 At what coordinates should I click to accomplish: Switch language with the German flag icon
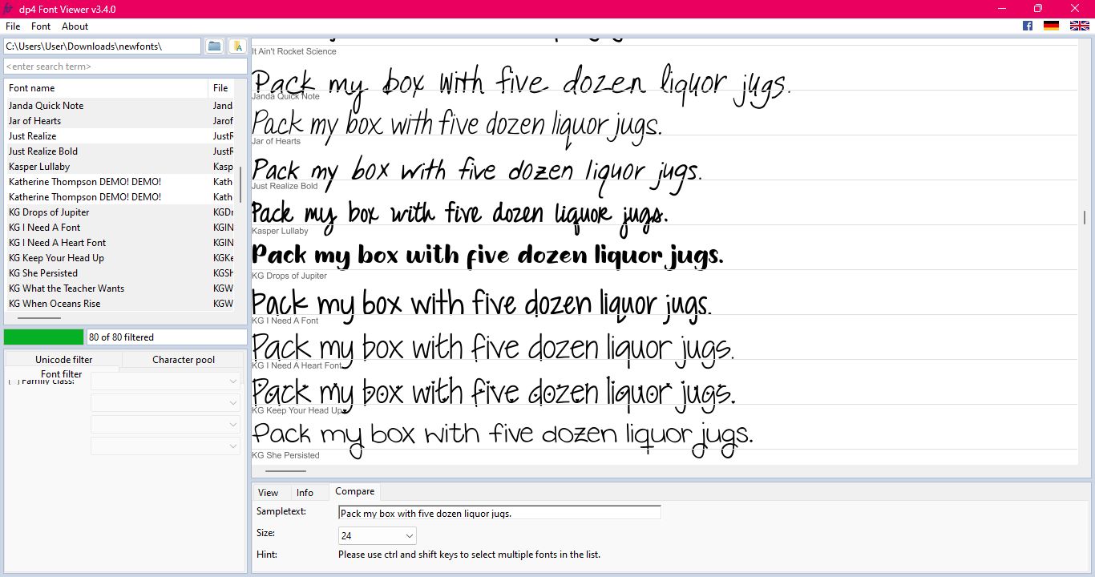tap(1052, 26)
